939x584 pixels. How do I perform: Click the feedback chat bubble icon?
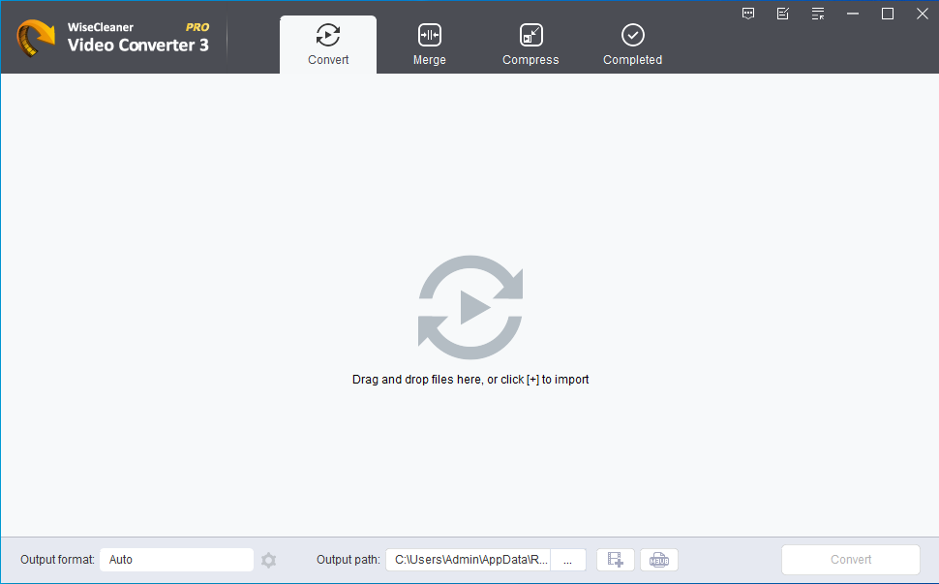click(748, 14)
